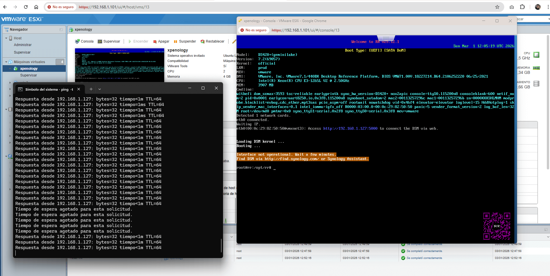Click the root@rr:/opt/rr# console prompt
Viewport: 550px width, 276px height.
point(254,168)
